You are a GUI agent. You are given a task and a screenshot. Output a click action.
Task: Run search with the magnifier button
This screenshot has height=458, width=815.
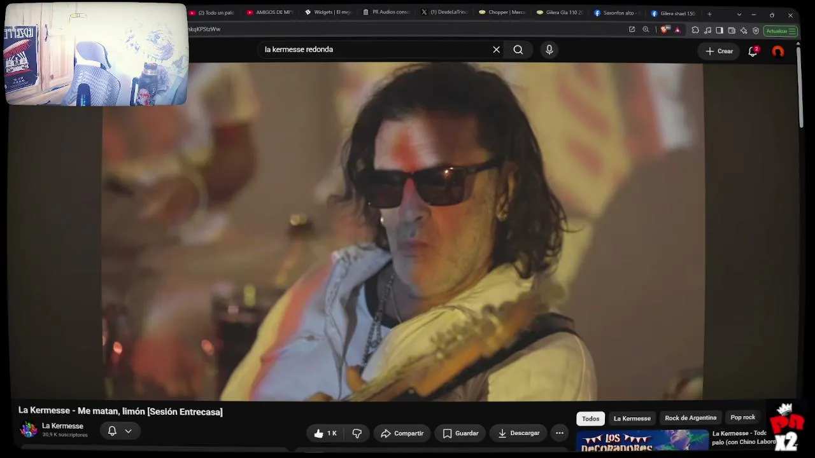pos(518,50)
